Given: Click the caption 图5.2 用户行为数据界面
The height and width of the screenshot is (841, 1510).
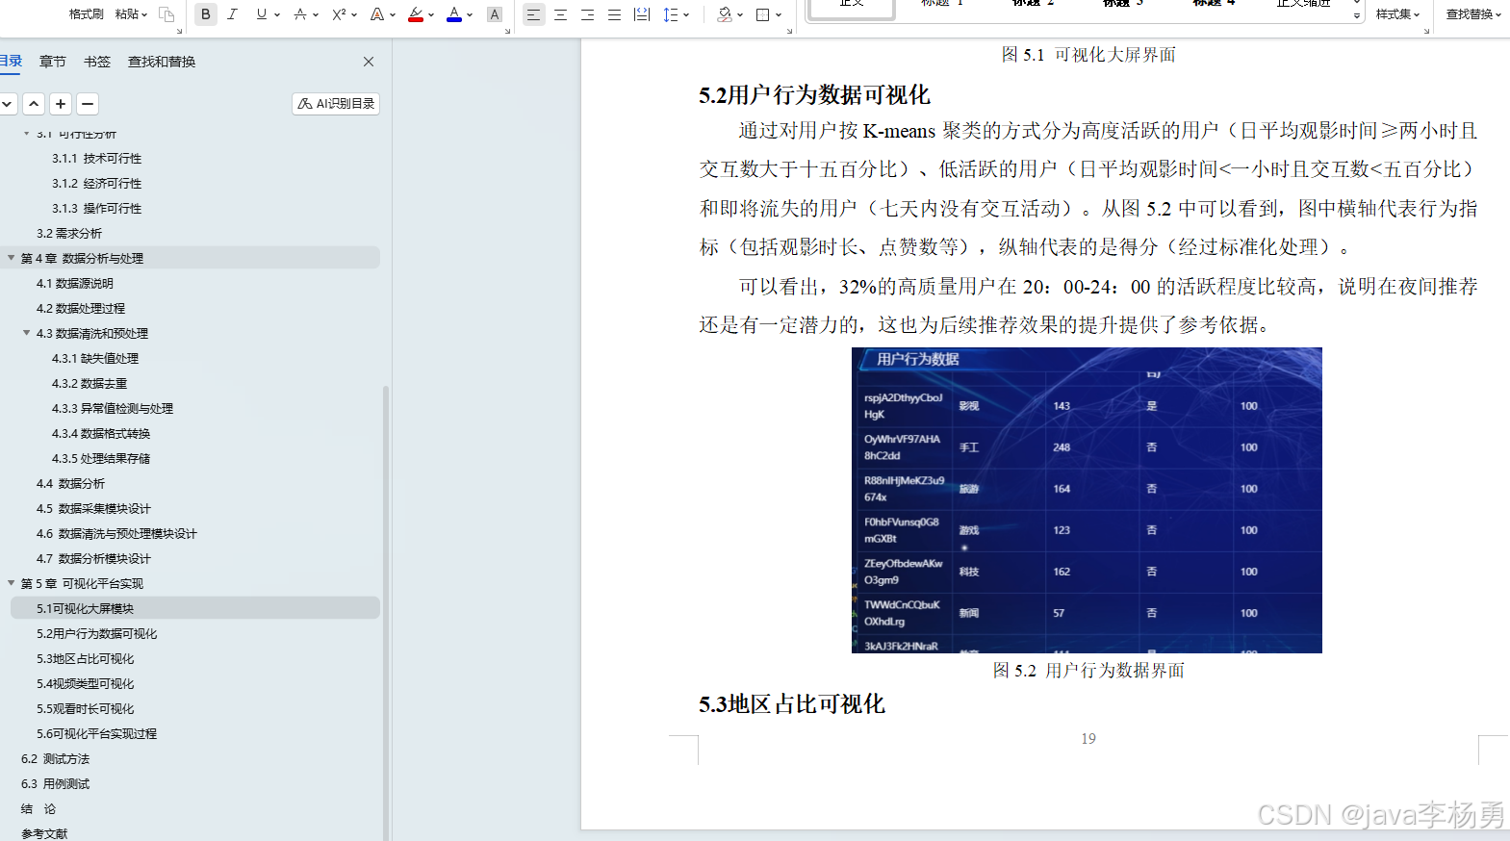Looking at the screenshot, I should tap(1088, 671).
